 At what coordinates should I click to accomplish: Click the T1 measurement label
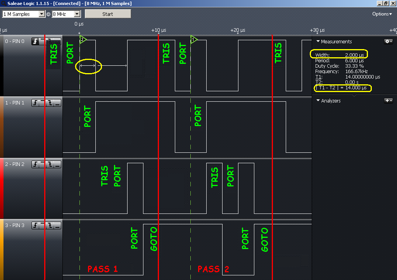tap(318, 77)
